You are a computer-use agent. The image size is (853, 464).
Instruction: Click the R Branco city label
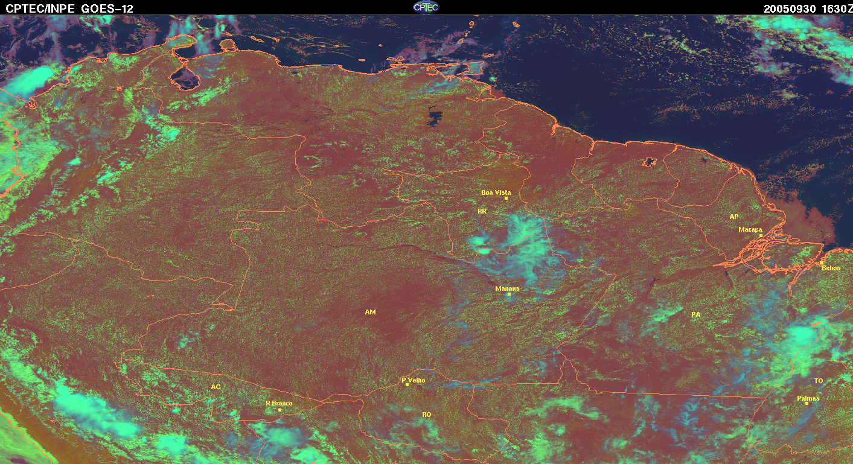pos(279,403)
